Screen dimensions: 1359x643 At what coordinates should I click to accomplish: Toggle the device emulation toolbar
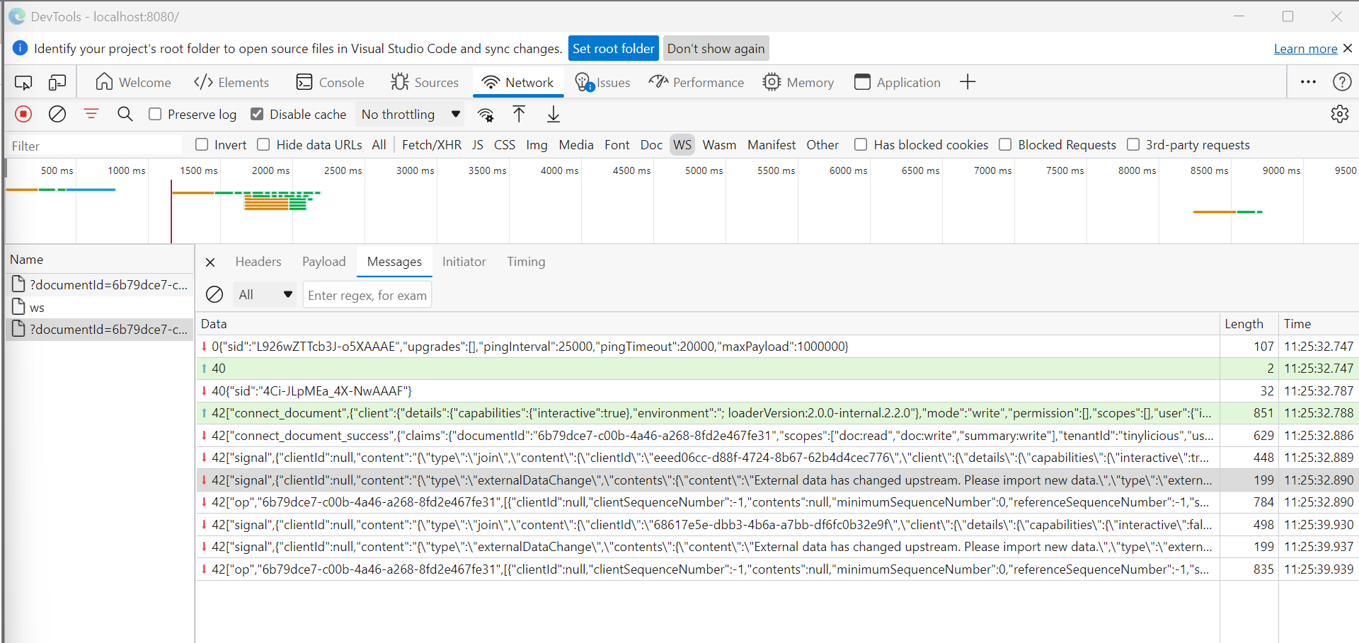(57, 81)
